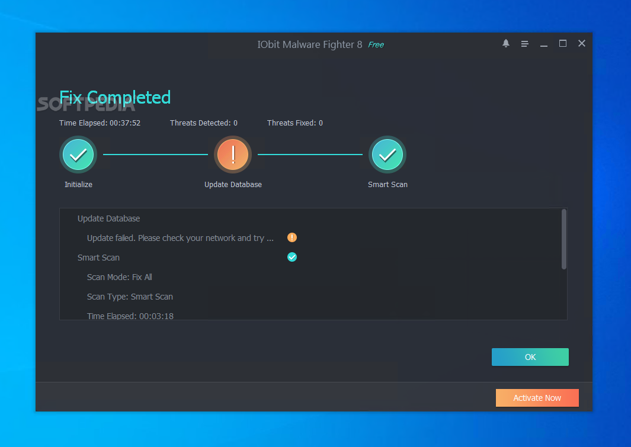Select the Smart Scan log heading
Image resolution: width=631 pixels, height=447 pixels.
[98, 258]
